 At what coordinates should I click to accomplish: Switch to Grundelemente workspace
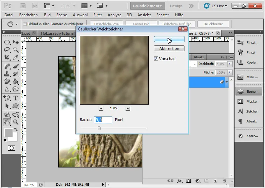coord(147,6)
